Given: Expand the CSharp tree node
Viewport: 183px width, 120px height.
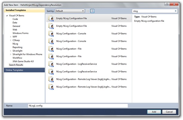Looking at the screenshot, I should click(11, 40).
